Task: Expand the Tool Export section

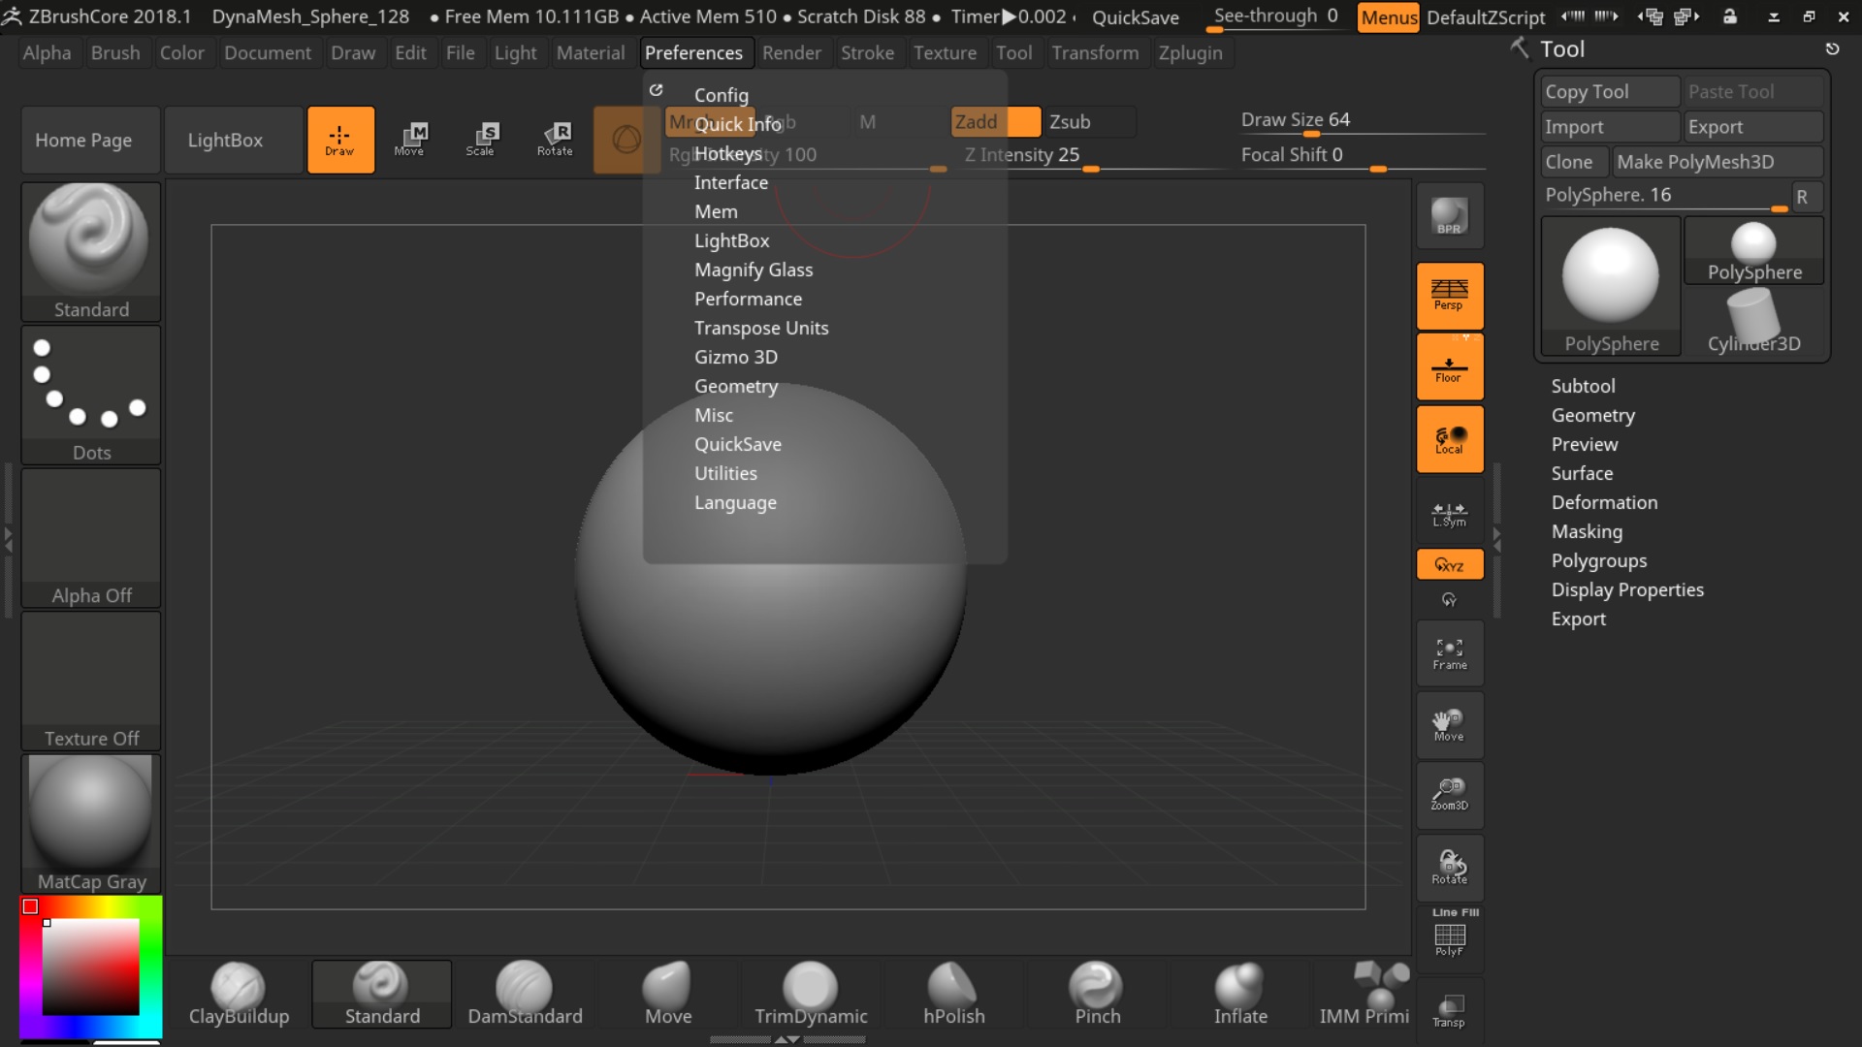Action: coord(1578,619)
